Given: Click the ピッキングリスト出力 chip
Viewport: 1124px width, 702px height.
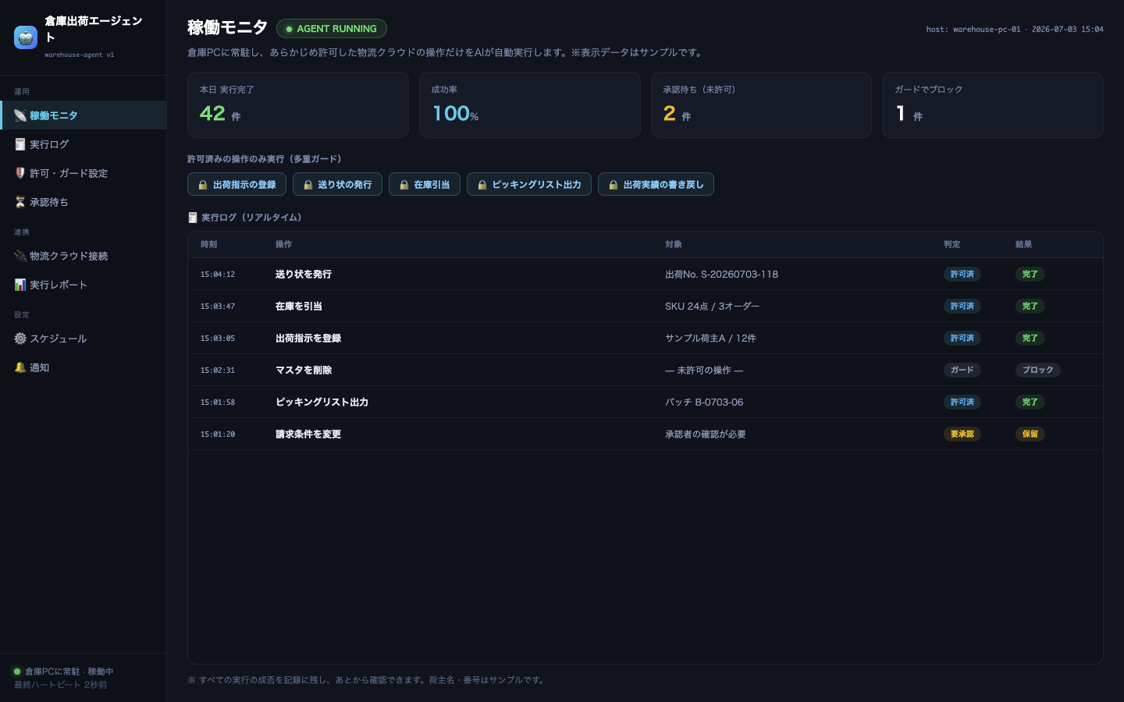Looking at the screenshot, I should point(529,185).
